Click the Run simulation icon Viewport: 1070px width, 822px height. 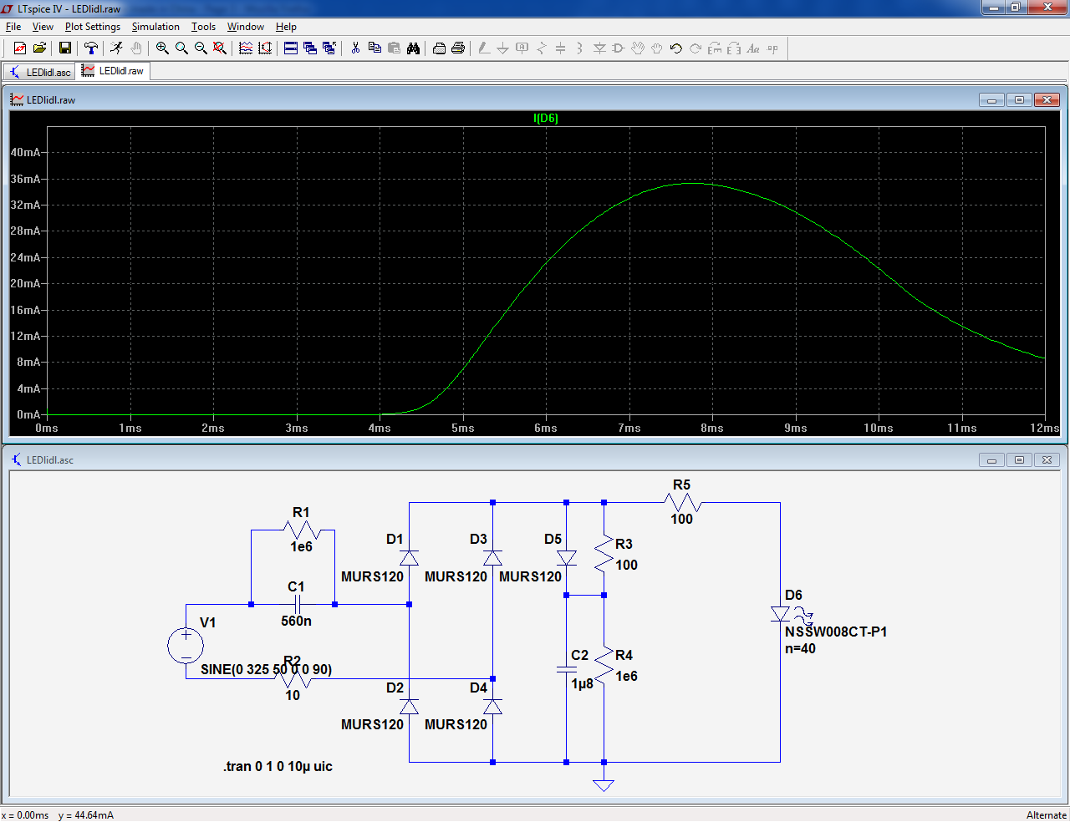pyautogui.click(x=116, y=48)
